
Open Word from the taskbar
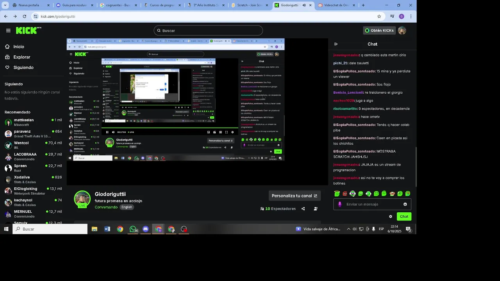point(107,229)
